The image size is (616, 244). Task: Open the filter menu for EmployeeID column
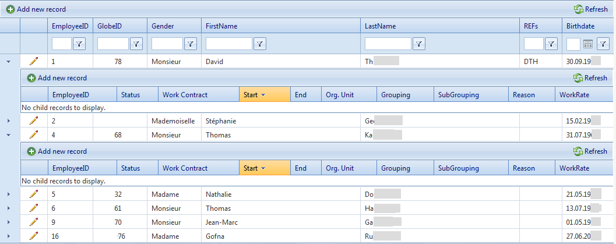pyautogui.click(x=79, y=44)
